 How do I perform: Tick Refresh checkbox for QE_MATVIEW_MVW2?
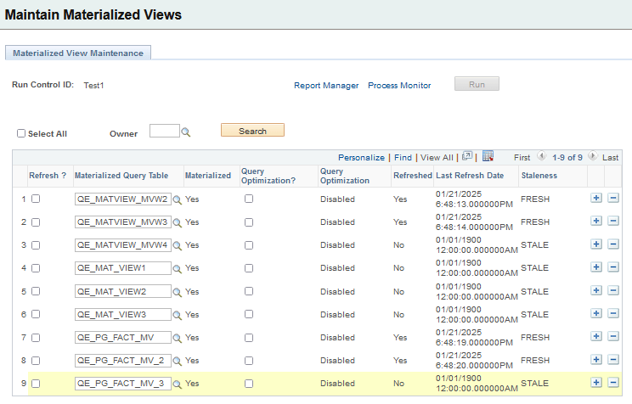[36, 199]
